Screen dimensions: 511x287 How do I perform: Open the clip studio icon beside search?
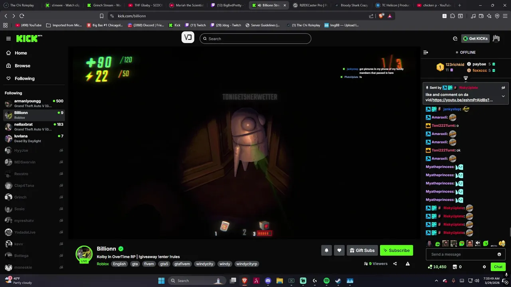188,38
